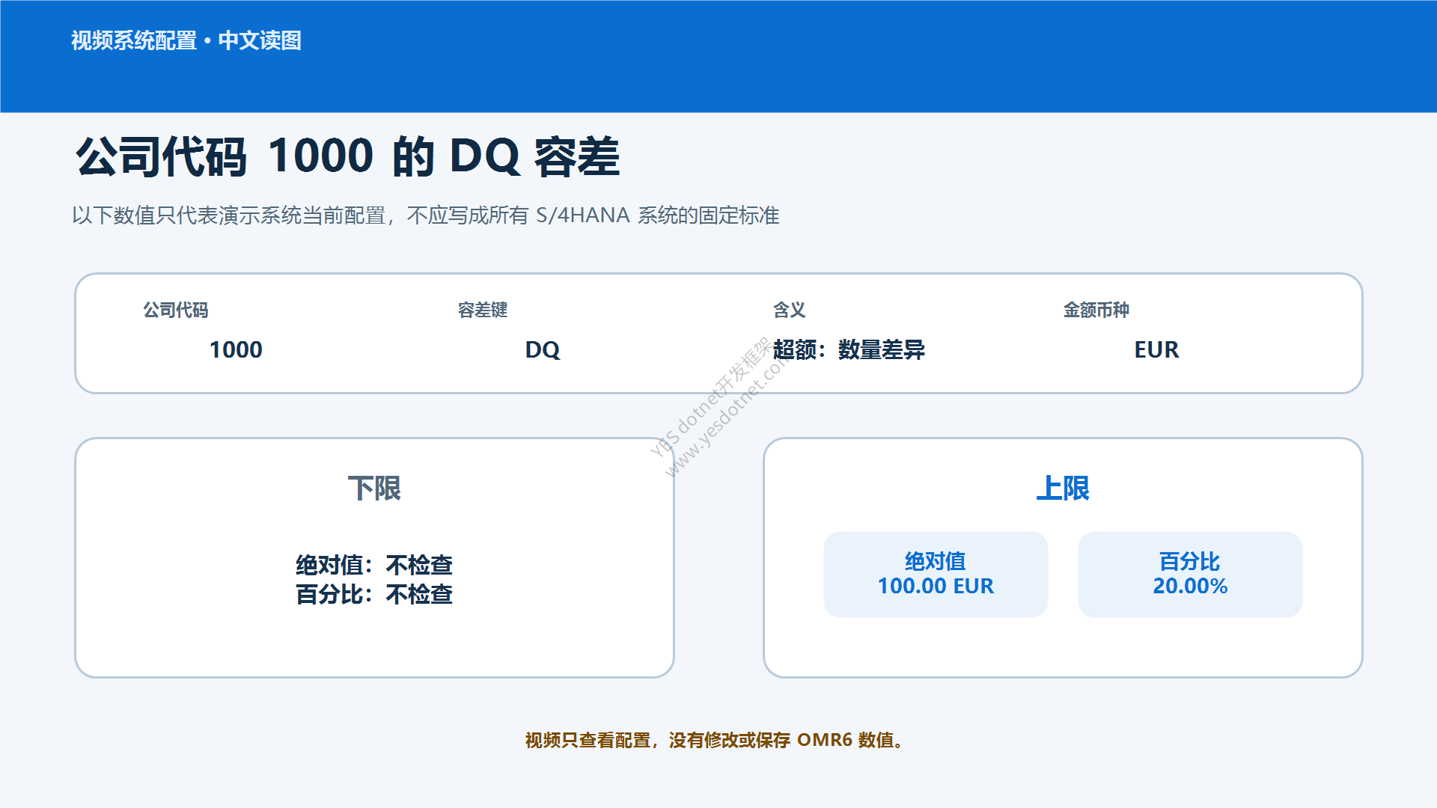Click the upper limit 百分比 label
Image resolution: width=1437 pixels, height=808 pixels.
click(x=1190, y=561)
